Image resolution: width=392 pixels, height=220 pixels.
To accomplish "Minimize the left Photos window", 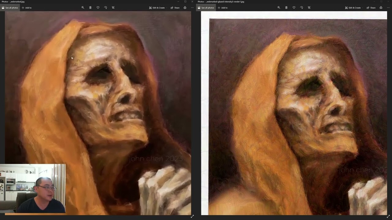I will click(x=178, y=2).
